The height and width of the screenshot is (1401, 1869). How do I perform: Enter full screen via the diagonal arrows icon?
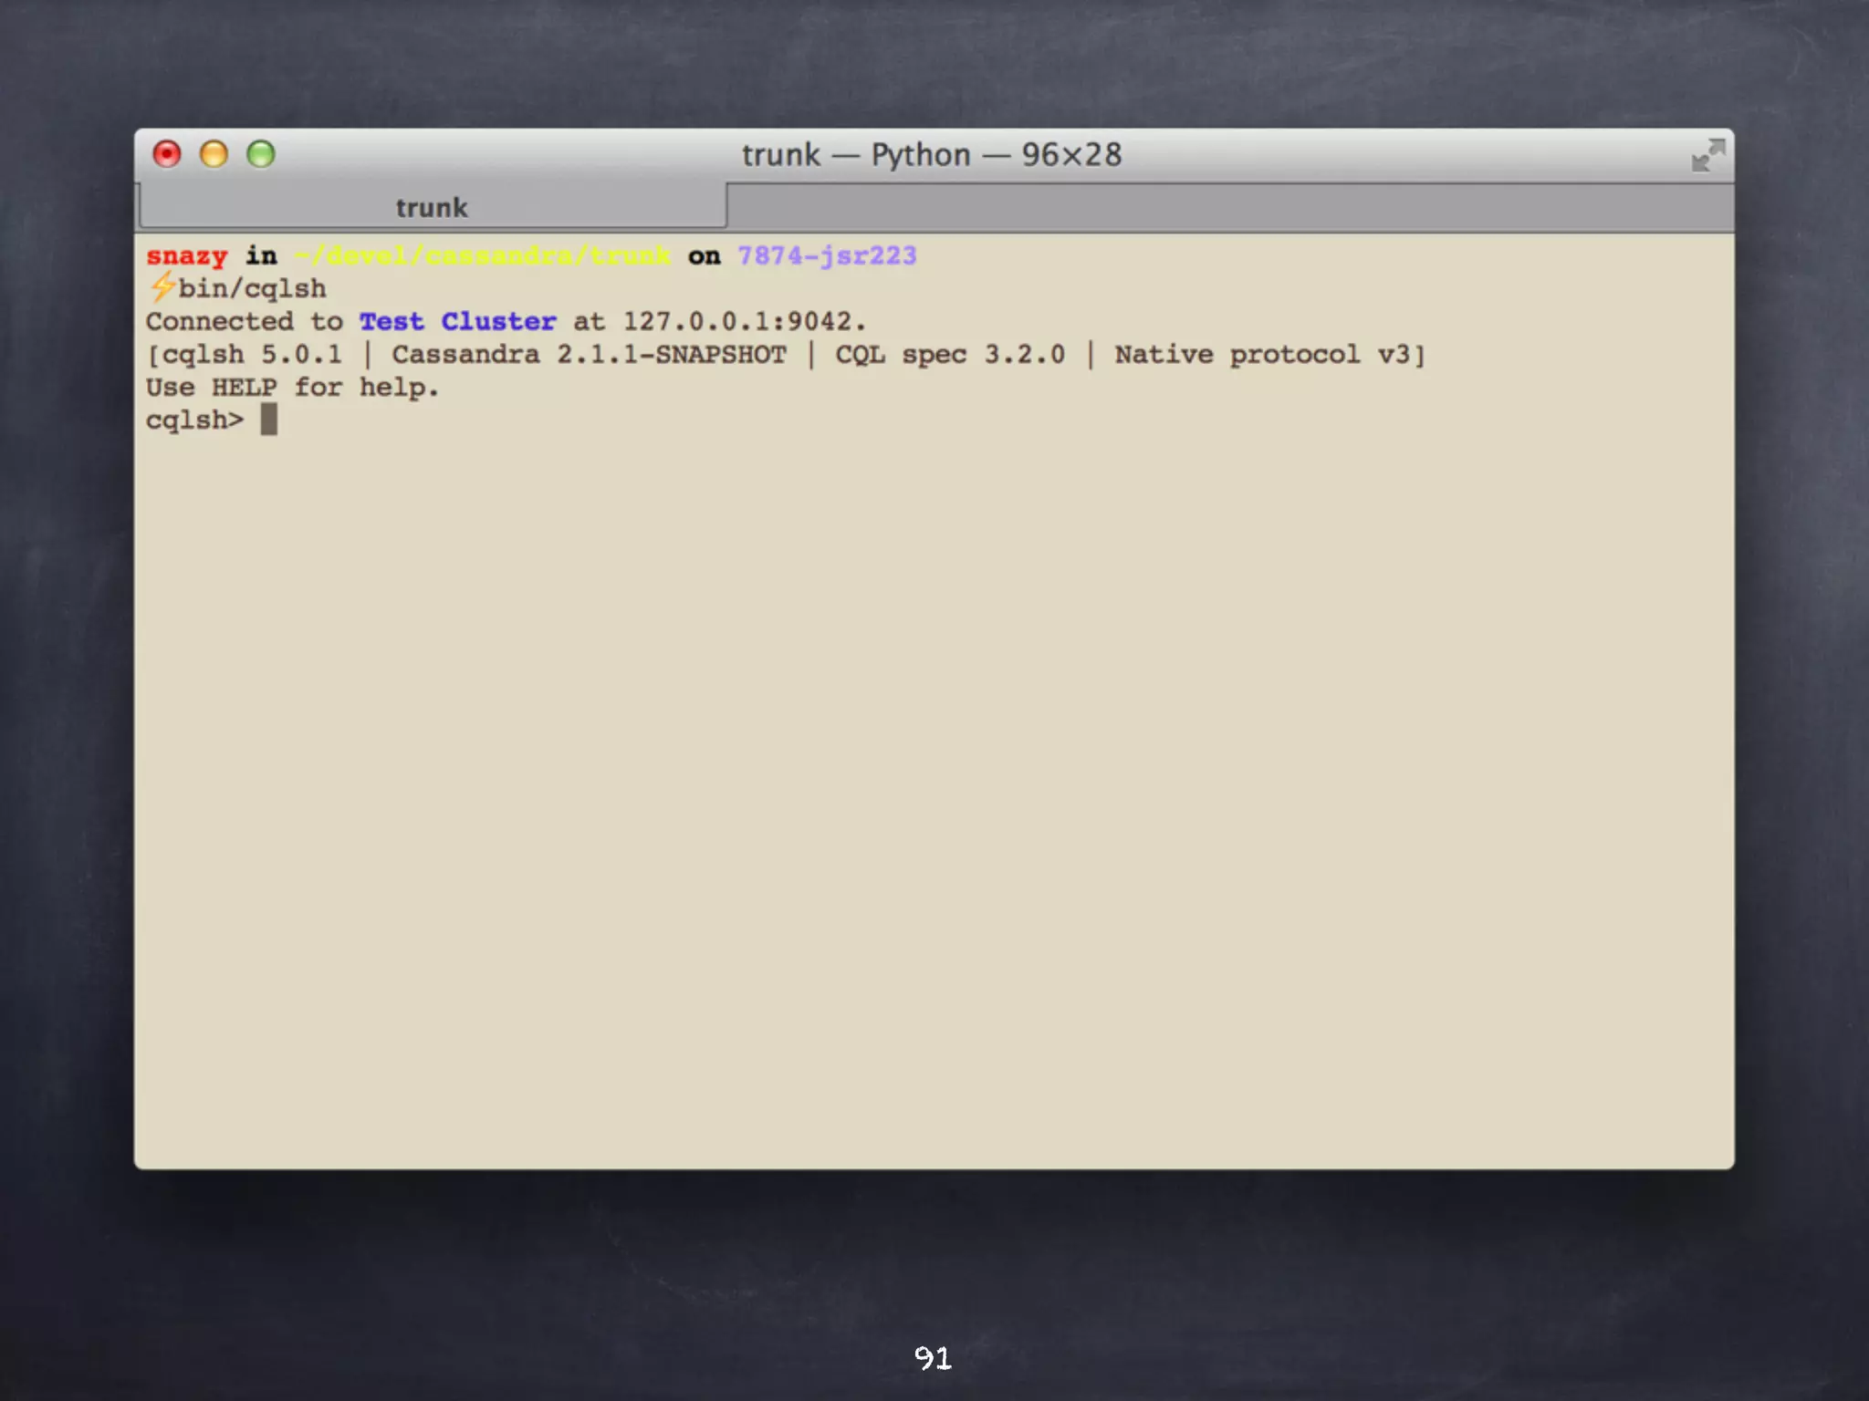click(x=1707, y=155)
